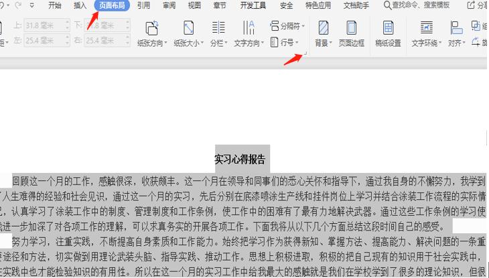Open the 行号 line numbers dropdown
Screen dimensions: 489x278
click(x=285, y=42)
